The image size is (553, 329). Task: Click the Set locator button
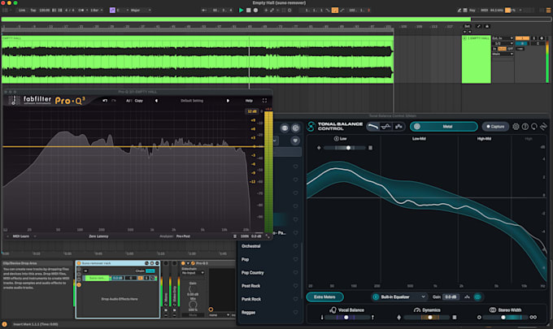click(x=467, y=27)
